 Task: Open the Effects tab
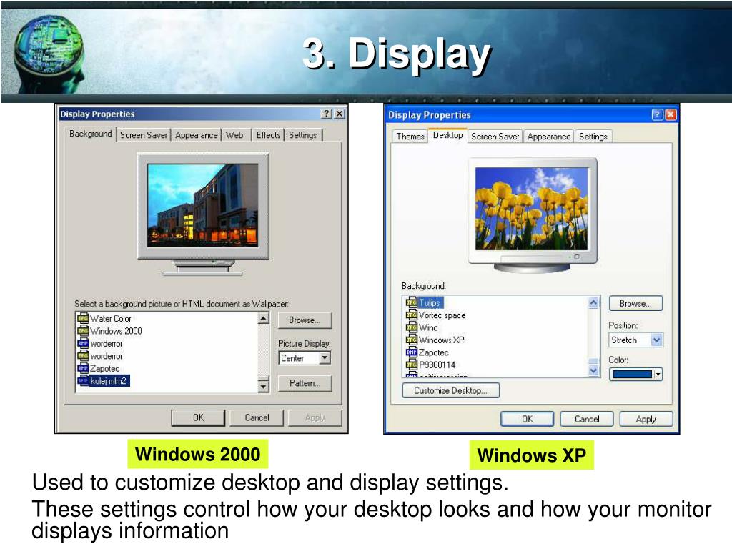click(x=268, y=135)
